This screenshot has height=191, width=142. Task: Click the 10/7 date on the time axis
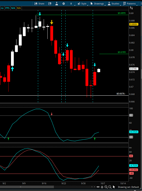pyautogui.click(x=103, y=183)
